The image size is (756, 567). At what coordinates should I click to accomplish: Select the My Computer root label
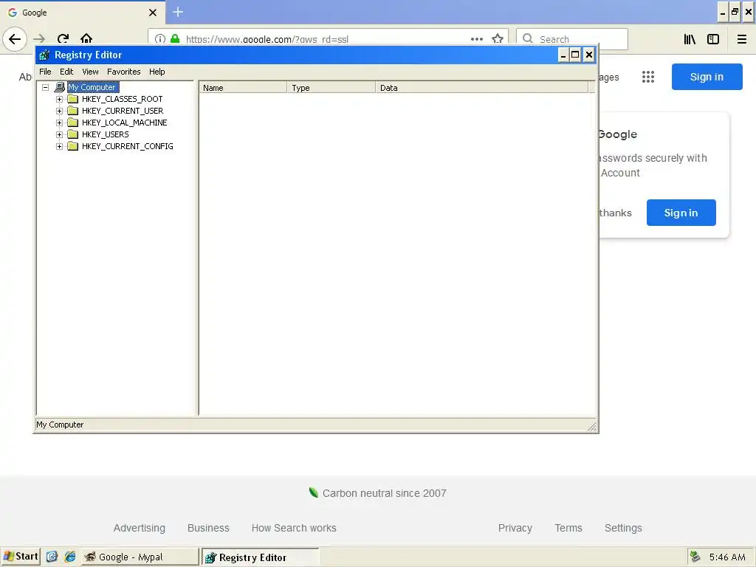pos(92,87)
